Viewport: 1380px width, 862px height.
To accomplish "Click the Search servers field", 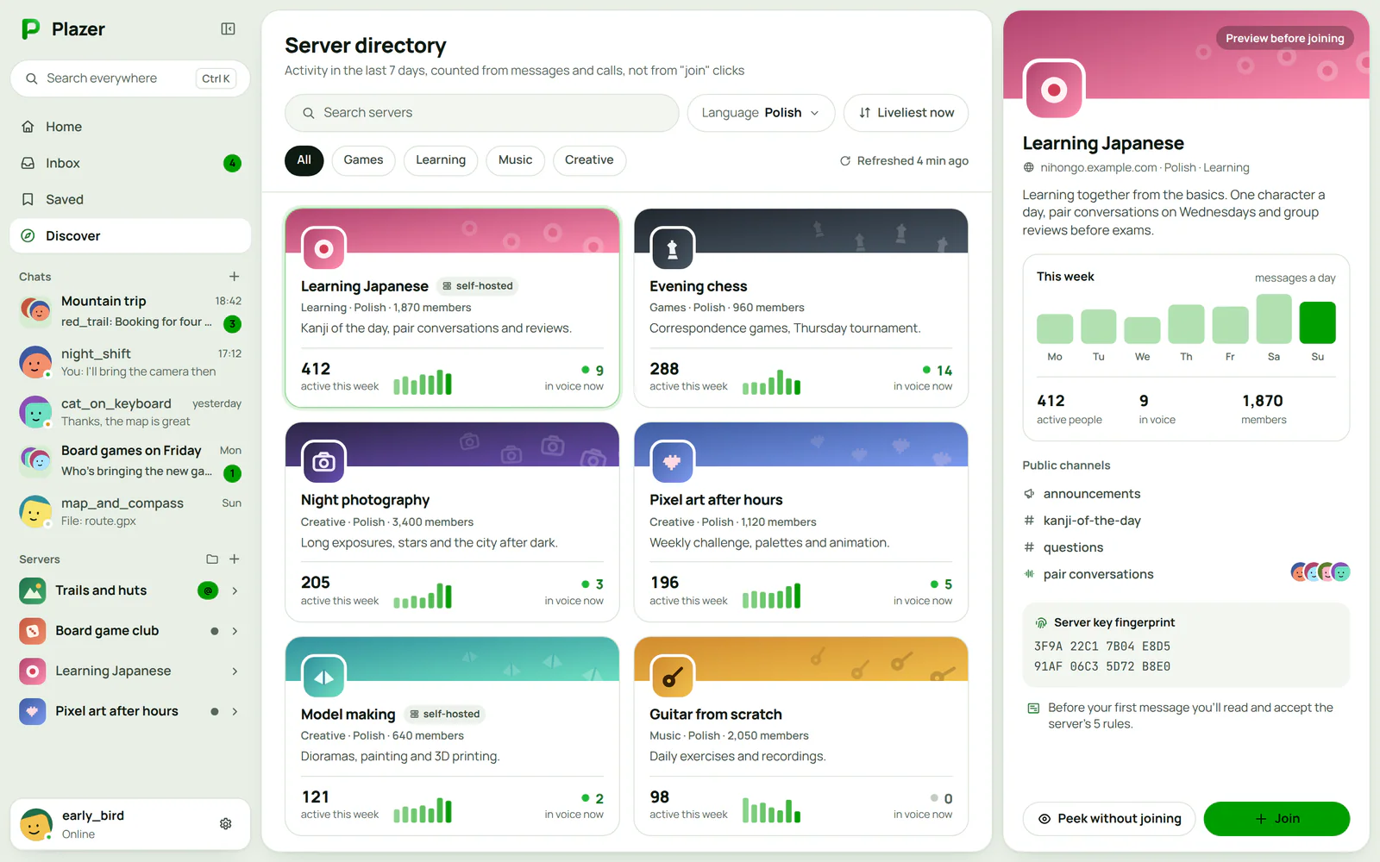I will tap(482, 113).
